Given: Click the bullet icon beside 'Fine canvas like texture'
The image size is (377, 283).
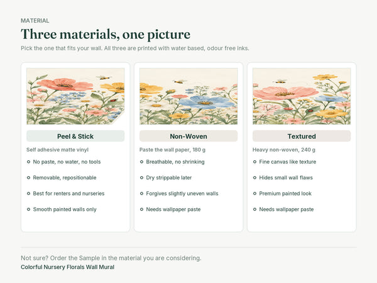Looking at the screenshot, I should [x=254, y=162].
